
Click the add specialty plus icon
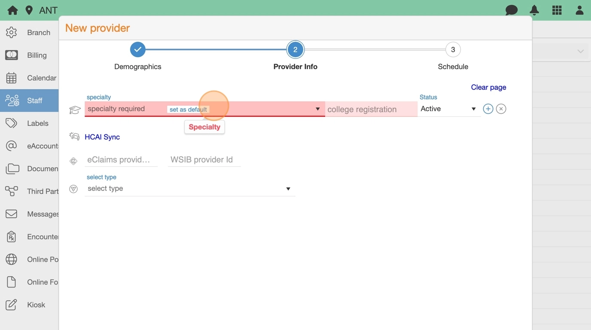488,109
